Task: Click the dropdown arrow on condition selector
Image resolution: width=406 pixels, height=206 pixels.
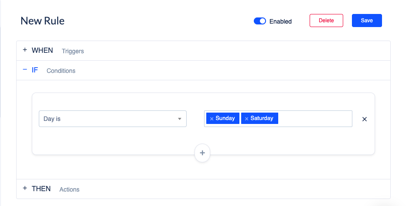Action: click(179, 119)
